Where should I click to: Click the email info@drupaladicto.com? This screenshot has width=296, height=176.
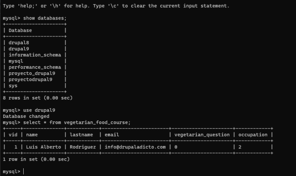[x=135, y=147]
